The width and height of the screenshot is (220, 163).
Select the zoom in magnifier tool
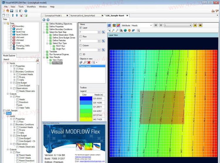(x=113, y=30)
